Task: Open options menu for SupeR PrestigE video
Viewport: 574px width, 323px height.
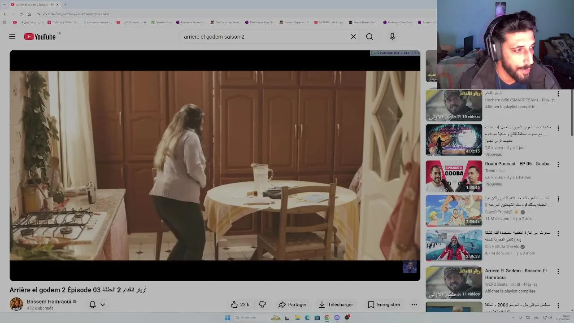Action: [x=558, y=199]
